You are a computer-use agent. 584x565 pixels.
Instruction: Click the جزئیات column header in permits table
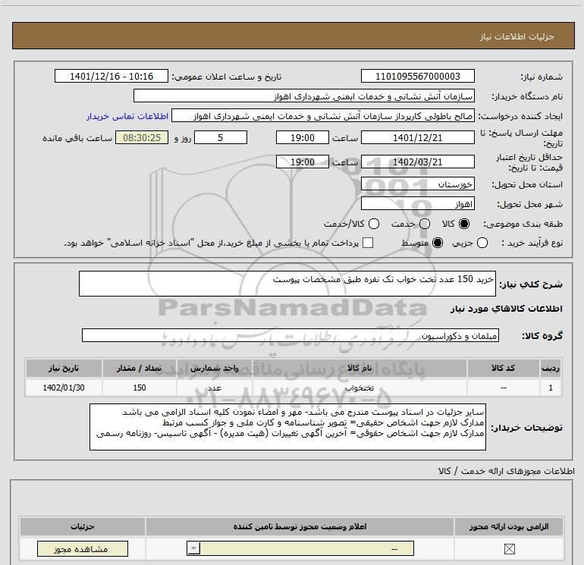(83, 526)
